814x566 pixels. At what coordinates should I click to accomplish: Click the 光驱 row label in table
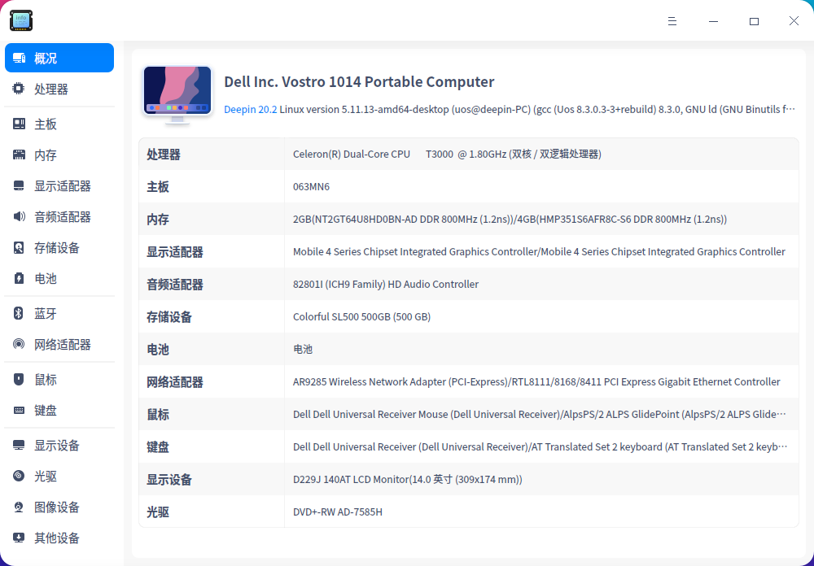tap(158, 512)
